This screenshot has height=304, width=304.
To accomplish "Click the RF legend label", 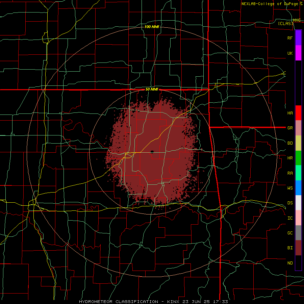I will click(x=290, y=38).
